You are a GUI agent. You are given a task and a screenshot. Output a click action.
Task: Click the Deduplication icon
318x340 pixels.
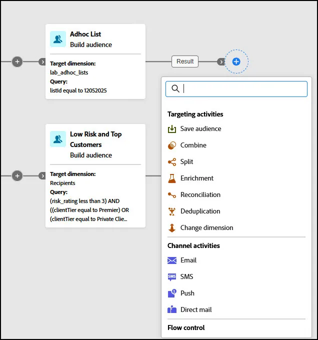(172, 211)
